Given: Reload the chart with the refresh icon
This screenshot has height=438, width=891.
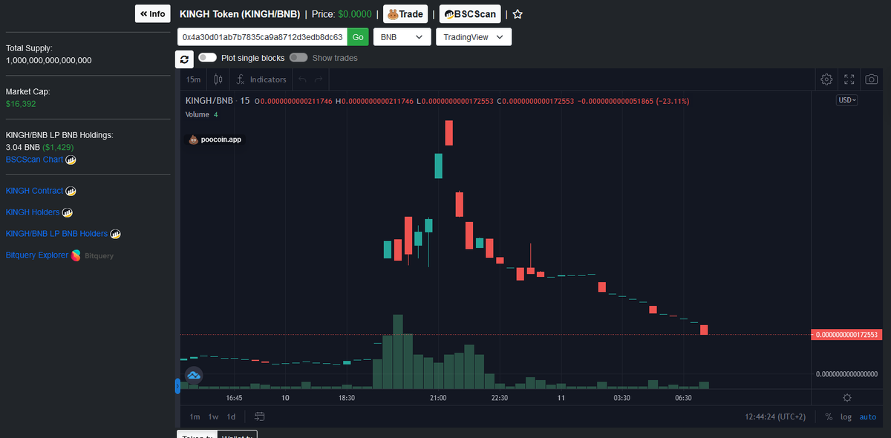Looking at the screenshot, I should tap(184, 59).
